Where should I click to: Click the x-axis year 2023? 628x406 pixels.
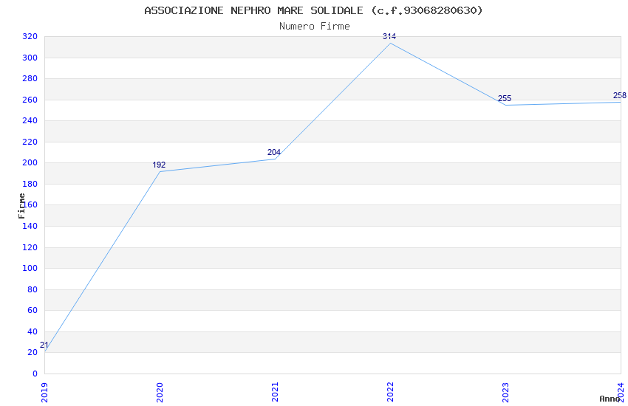(x=505, y=393)
